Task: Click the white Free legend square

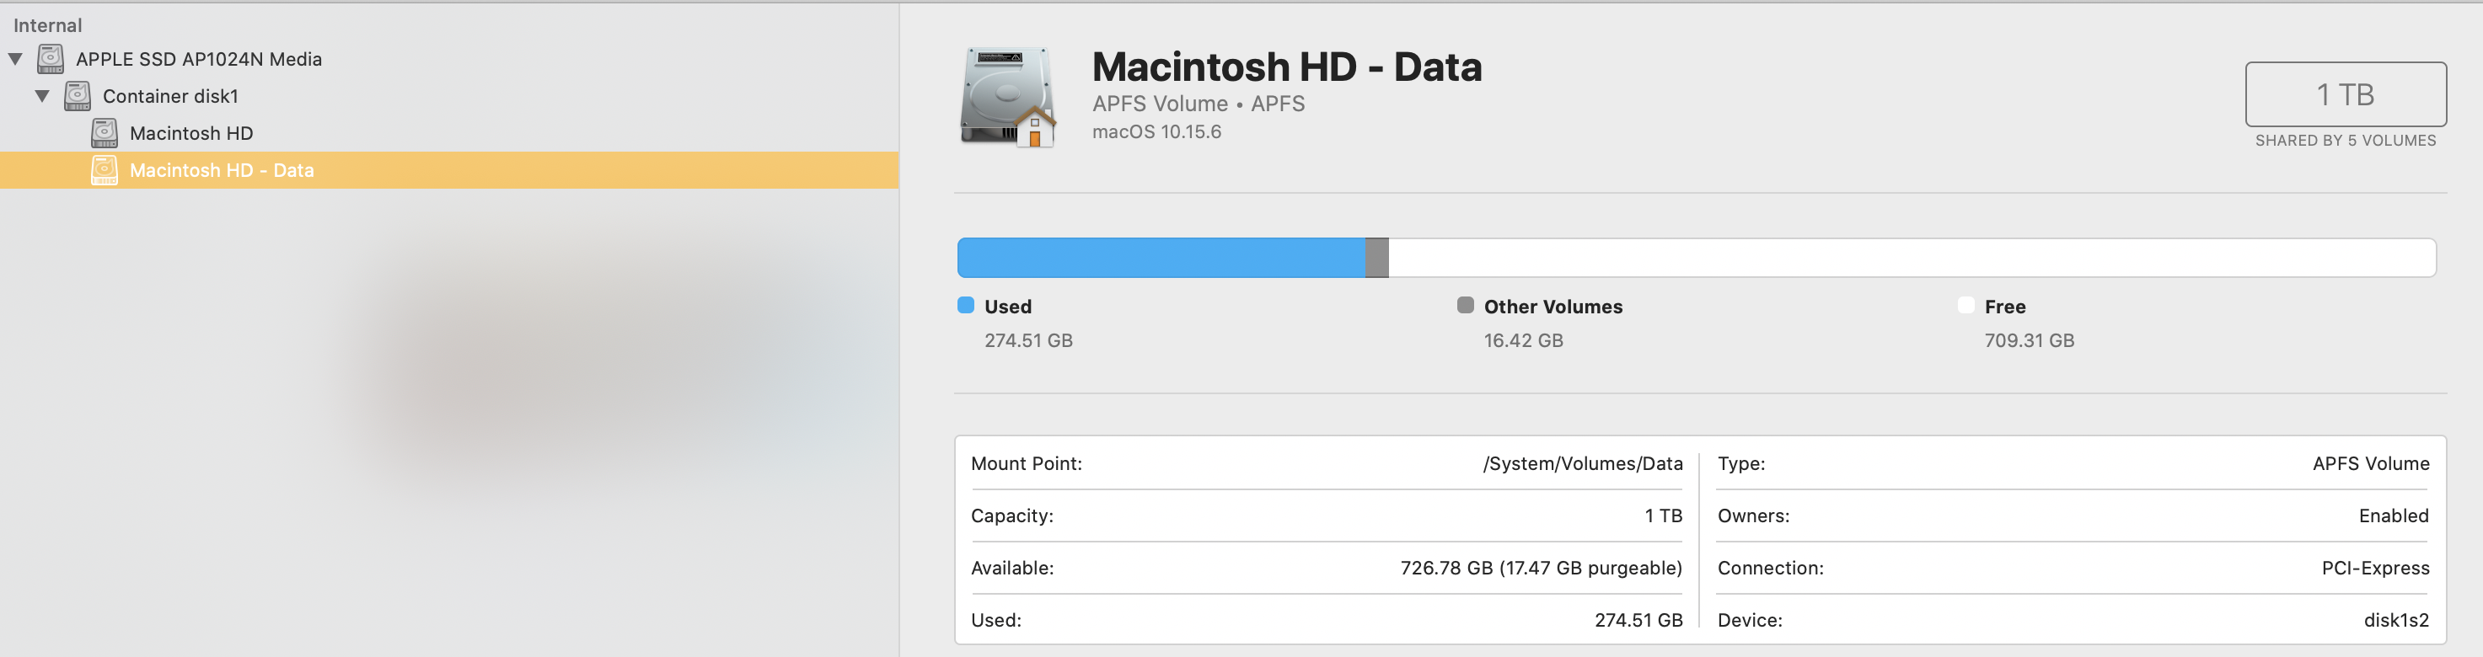Action: (1966, 306)
